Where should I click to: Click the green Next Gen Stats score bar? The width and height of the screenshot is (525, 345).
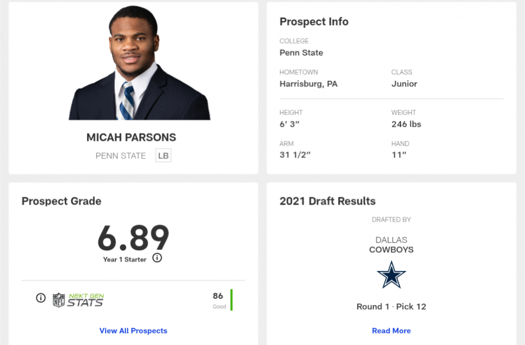pos(231,300)
